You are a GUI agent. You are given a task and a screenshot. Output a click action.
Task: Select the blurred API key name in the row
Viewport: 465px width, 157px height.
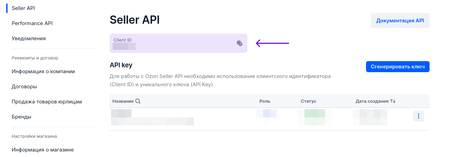click(x=121, y=113)
